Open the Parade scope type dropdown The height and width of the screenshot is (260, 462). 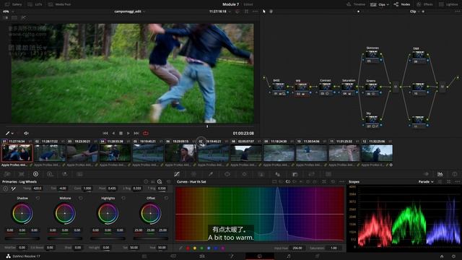[x=426, y=181]
